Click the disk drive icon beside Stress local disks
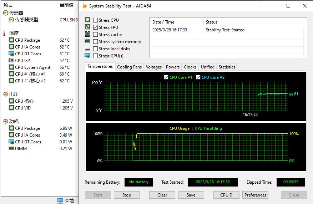Viewport: 313px width, 204px height. (87, 49)
